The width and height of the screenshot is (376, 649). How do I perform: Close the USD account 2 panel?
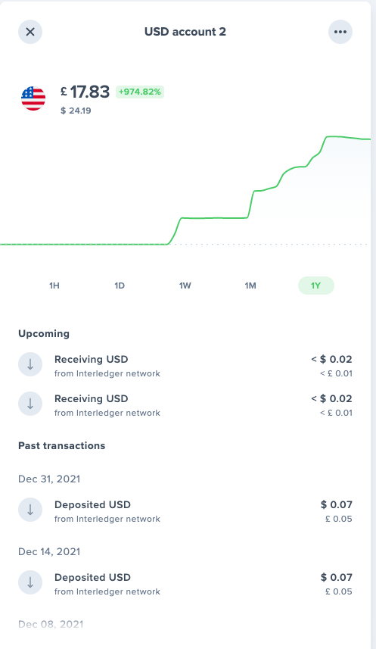[x=30, y=32]
